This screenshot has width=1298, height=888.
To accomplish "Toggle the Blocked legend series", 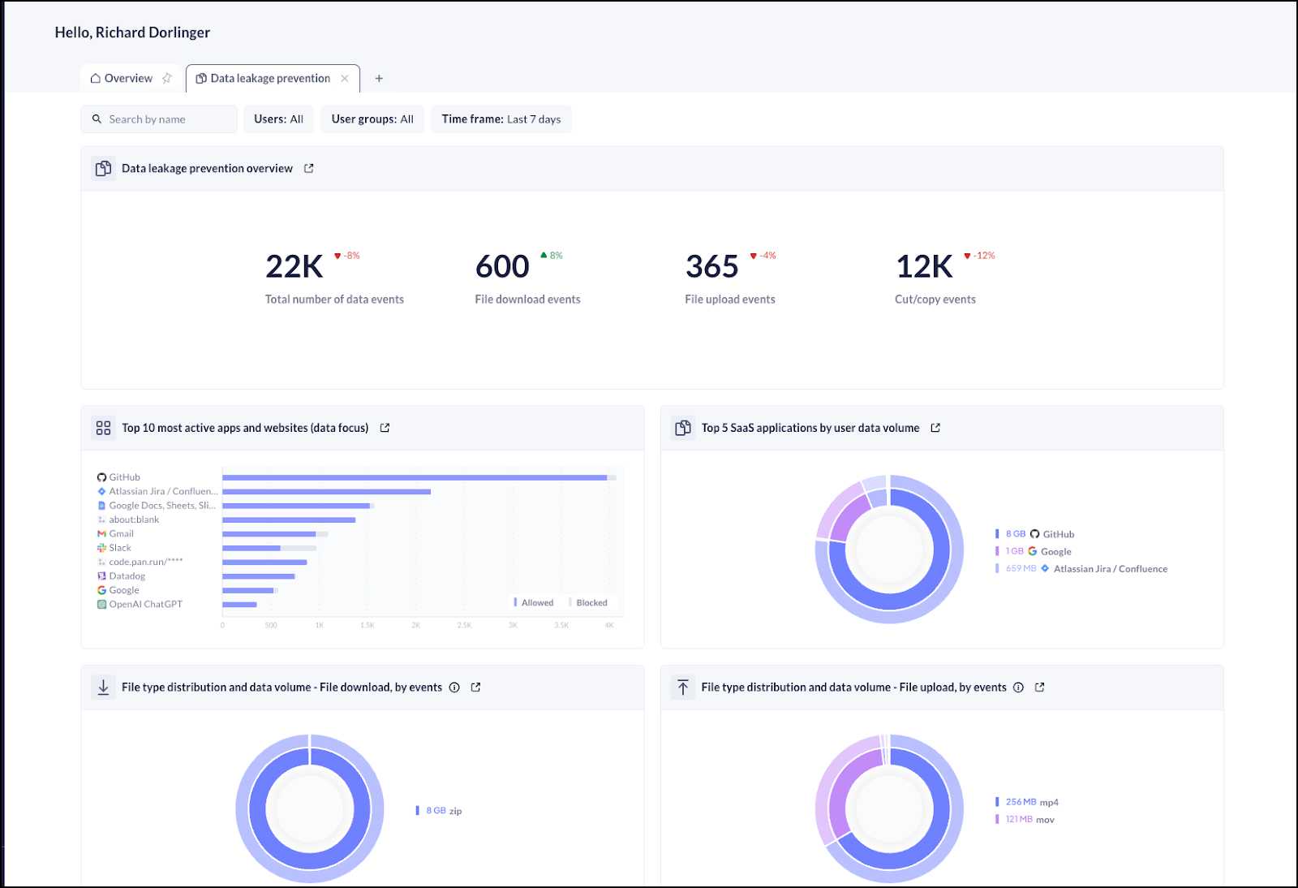I will click(x=589, y=602).
